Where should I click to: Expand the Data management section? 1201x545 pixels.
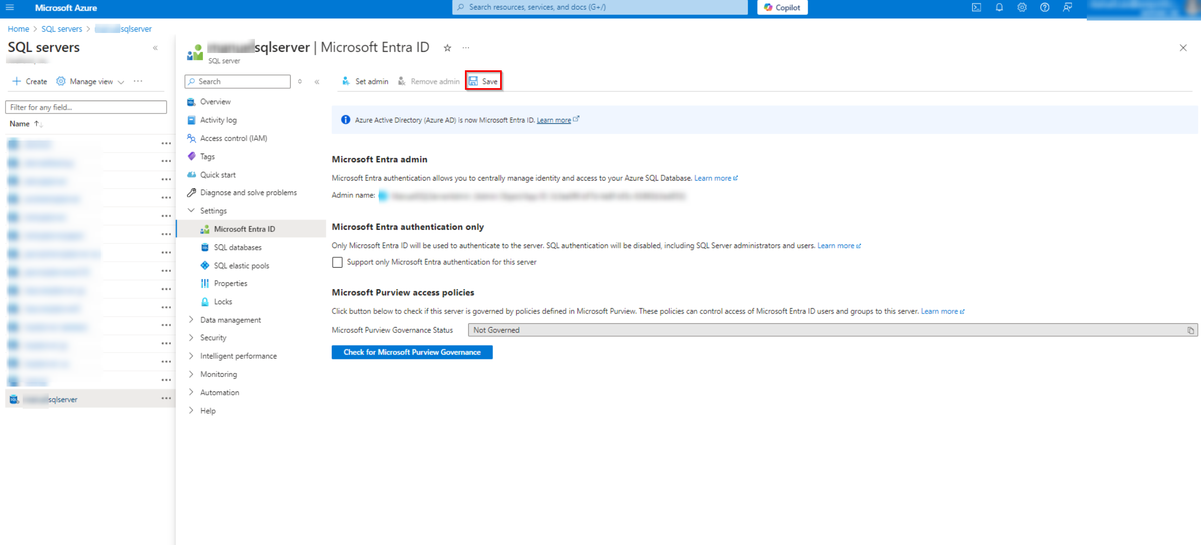tap(191, 320)
